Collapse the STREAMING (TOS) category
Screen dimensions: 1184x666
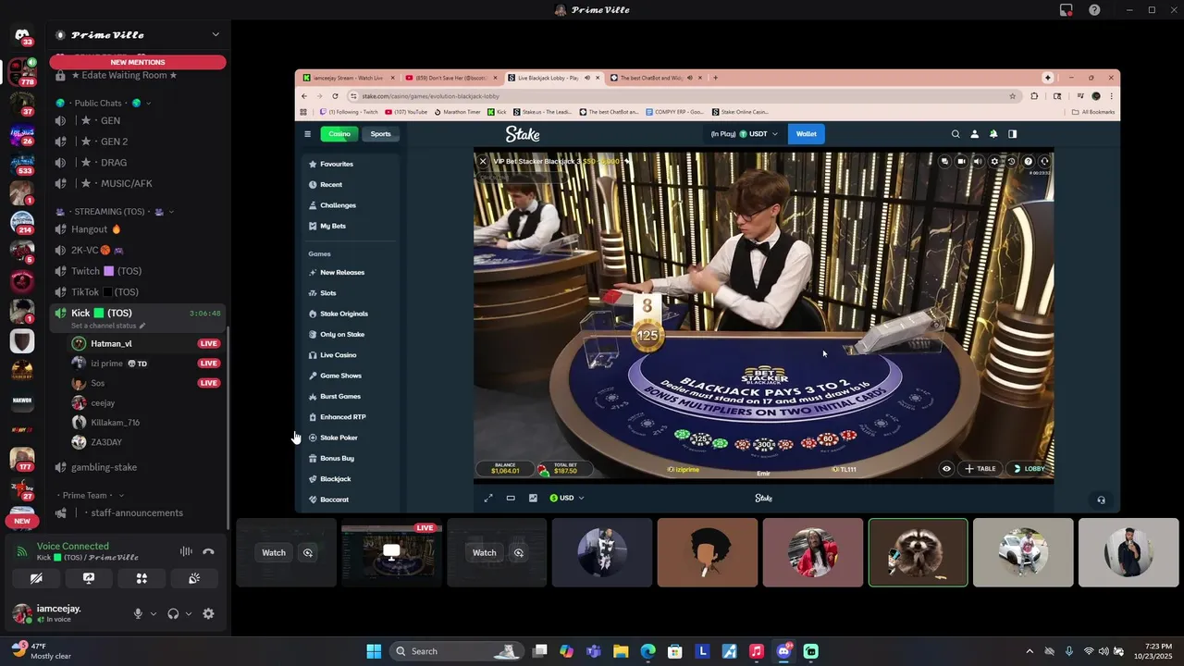pos(114,211)
